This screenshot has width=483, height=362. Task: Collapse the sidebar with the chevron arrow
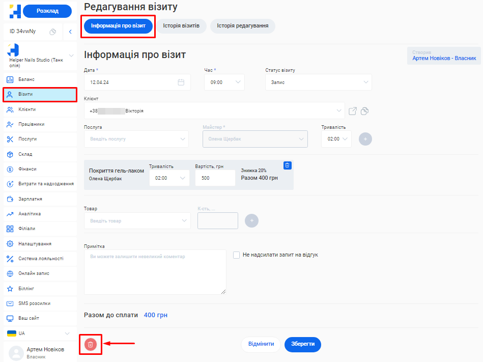[70, 32]
